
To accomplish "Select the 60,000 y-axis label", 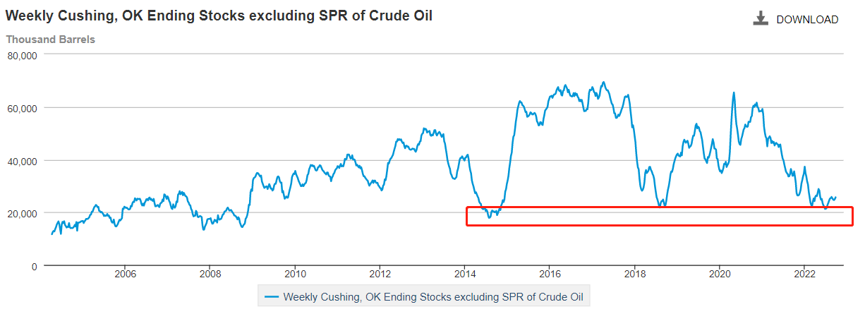I will 22,108.
